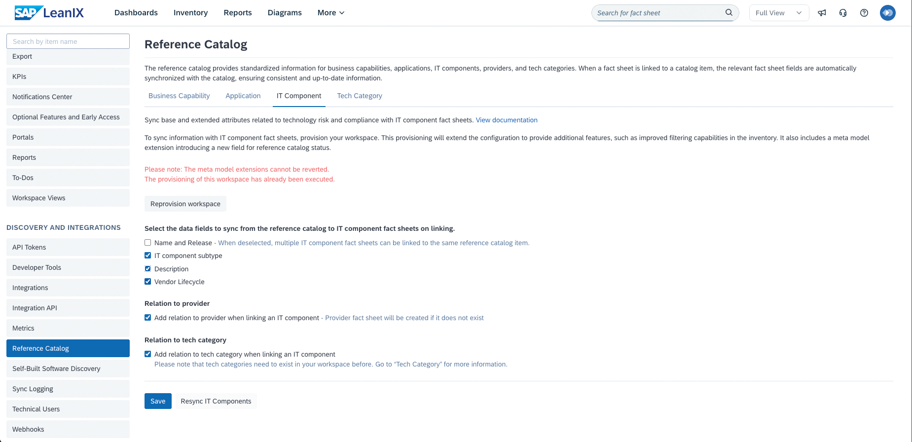Toggle Add relation to tech category checkbox
The width and height of the screenshot is (912, 442).
pos(147,354)
